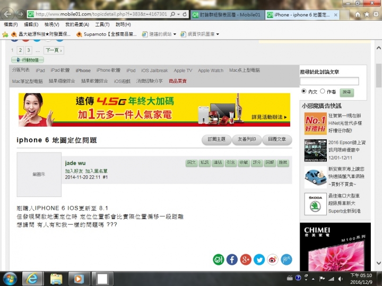Open the 工具(T) menu

tap(102, 24)
